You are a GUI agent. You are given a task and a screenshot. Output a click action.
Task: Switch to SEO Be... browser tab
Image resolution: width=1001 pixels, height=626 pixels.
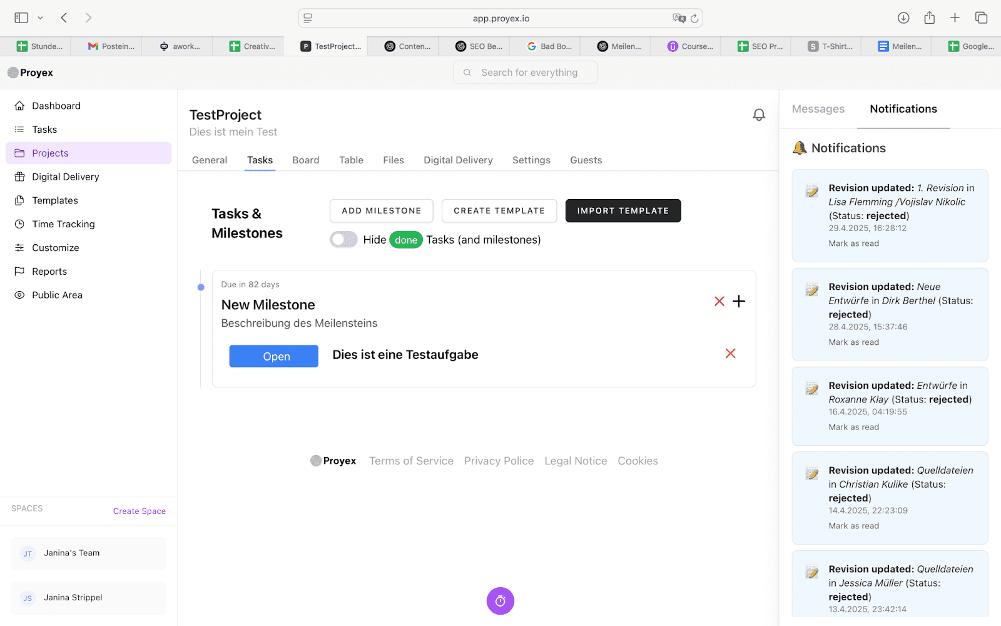[x=479, y=46]
